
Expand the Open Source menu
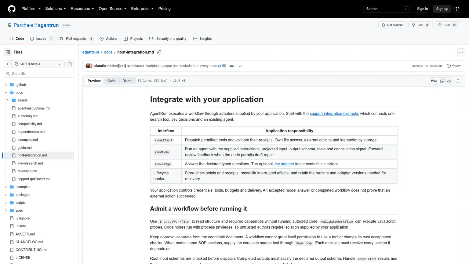tap(112, 9)
